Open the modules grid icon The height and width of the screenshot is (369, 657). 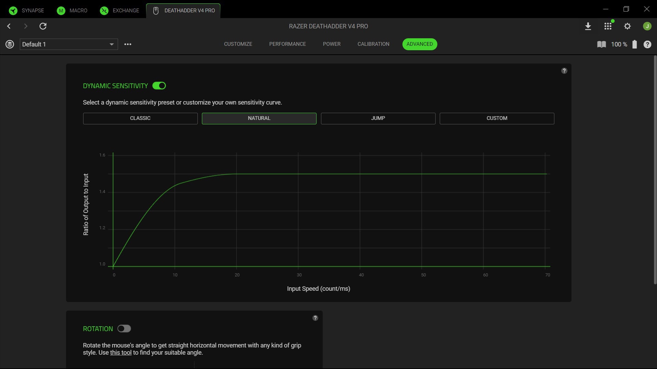[608, 26]
